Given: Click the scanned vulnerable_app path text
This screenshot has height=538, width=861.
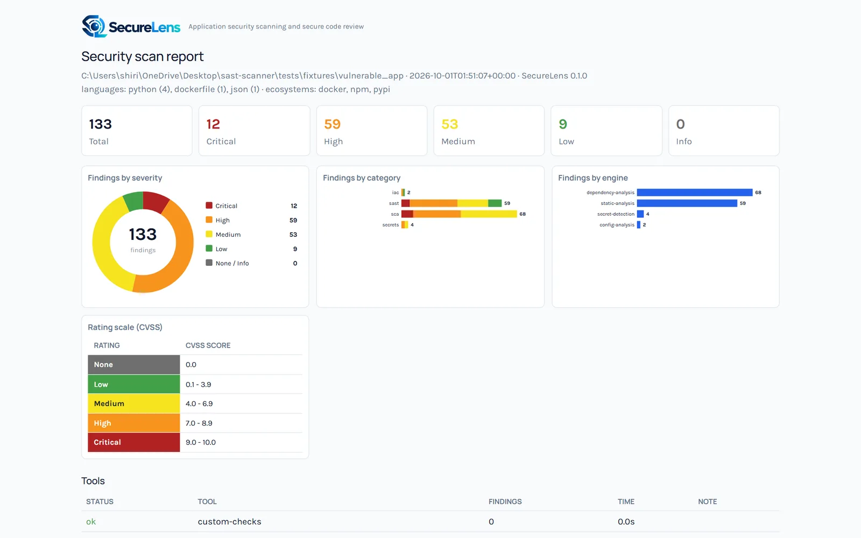Looking at the screenshot, I should 242,76.
